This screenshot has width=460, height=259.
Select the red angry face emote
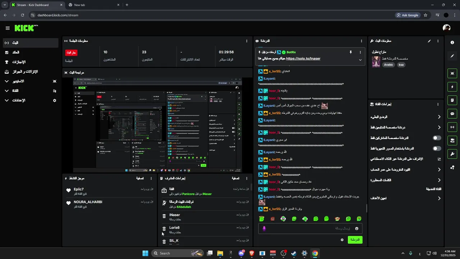click(x=272, y=219)
